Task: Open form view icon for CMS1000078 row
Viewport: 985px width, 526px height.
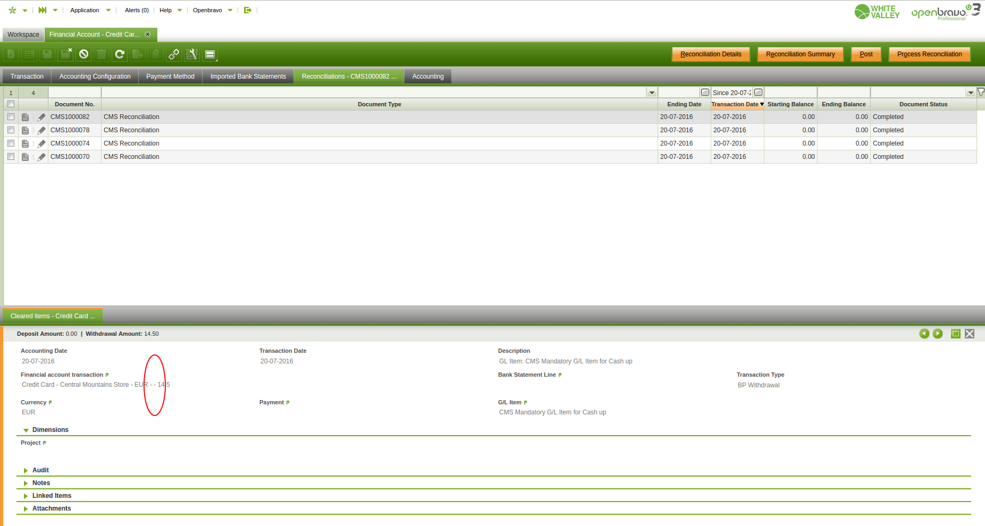Action: [25, 130]
